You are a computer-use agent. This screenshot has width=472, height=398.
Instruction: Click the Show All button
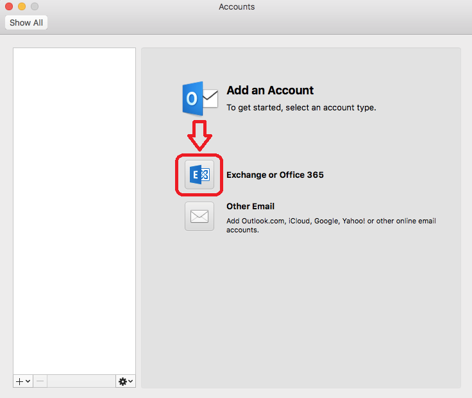coord(26,22)
